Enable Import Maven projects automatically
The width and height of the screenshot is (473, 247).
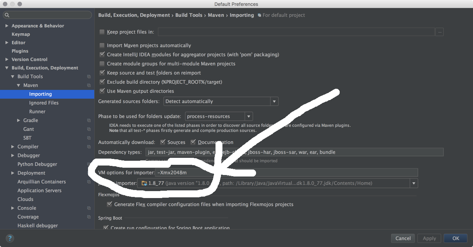click(102, 45)
